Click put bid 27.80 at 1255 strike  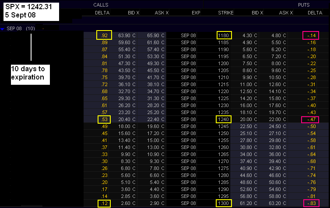click(x=246, y=140)
